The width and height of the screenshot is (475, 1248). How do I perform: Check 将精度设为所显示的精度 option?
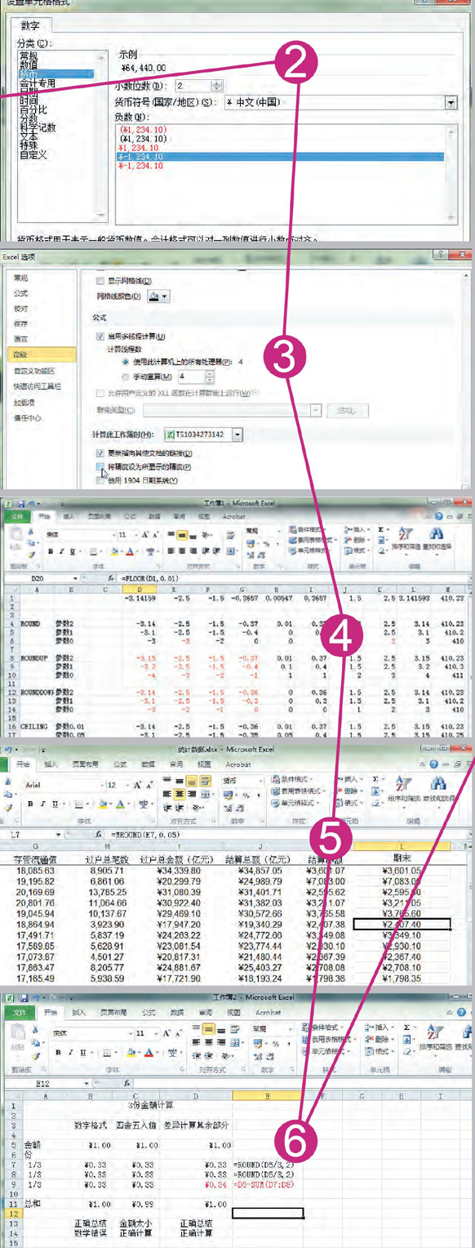(x=100, y=466)
